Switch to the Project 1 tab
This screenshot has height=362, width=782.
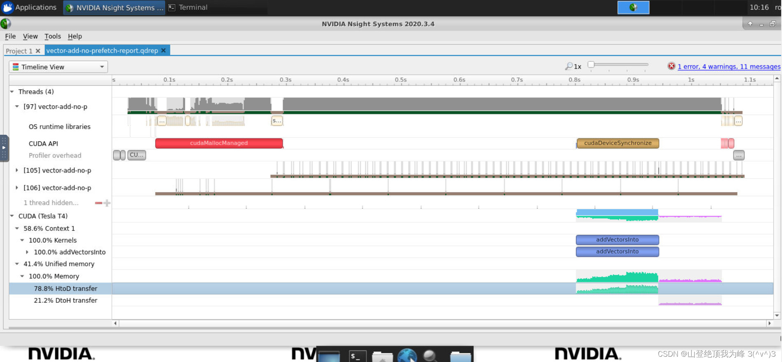tap(19, 51)
